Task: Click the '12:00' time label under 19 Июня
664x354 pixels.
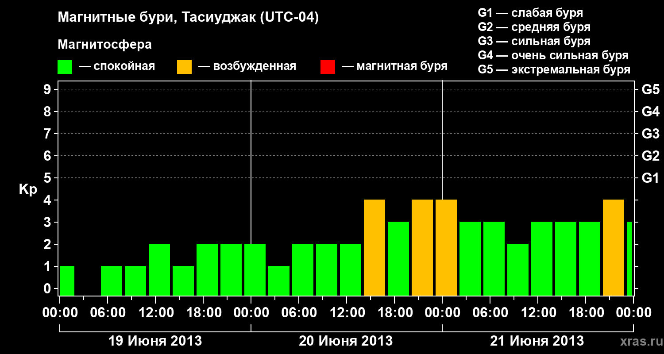Action: coord(155,312)
